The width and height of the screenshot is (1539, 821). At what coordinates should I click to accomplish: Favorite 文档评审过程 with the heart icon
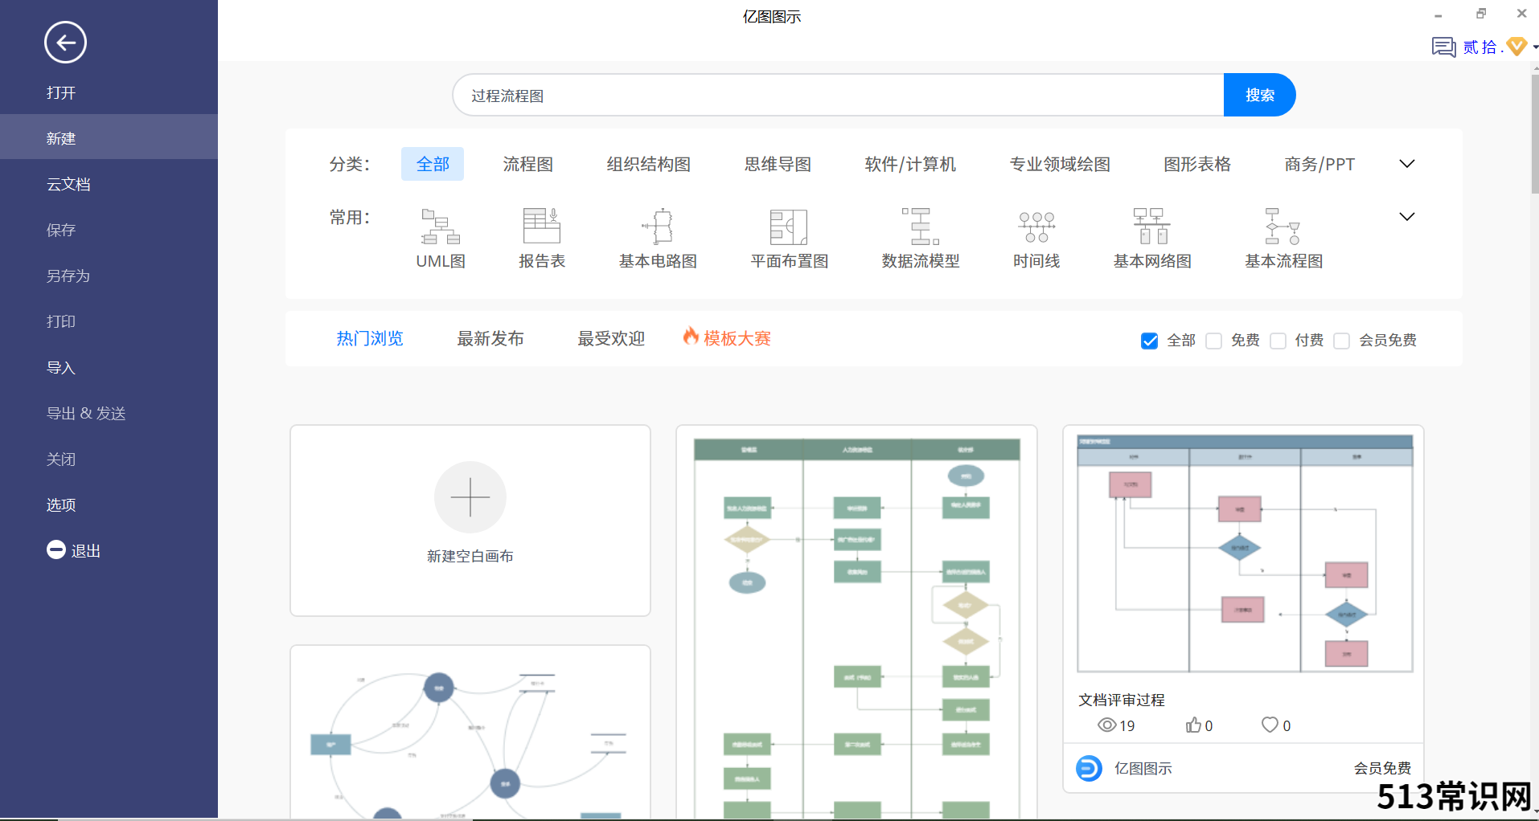point(1270,725)
